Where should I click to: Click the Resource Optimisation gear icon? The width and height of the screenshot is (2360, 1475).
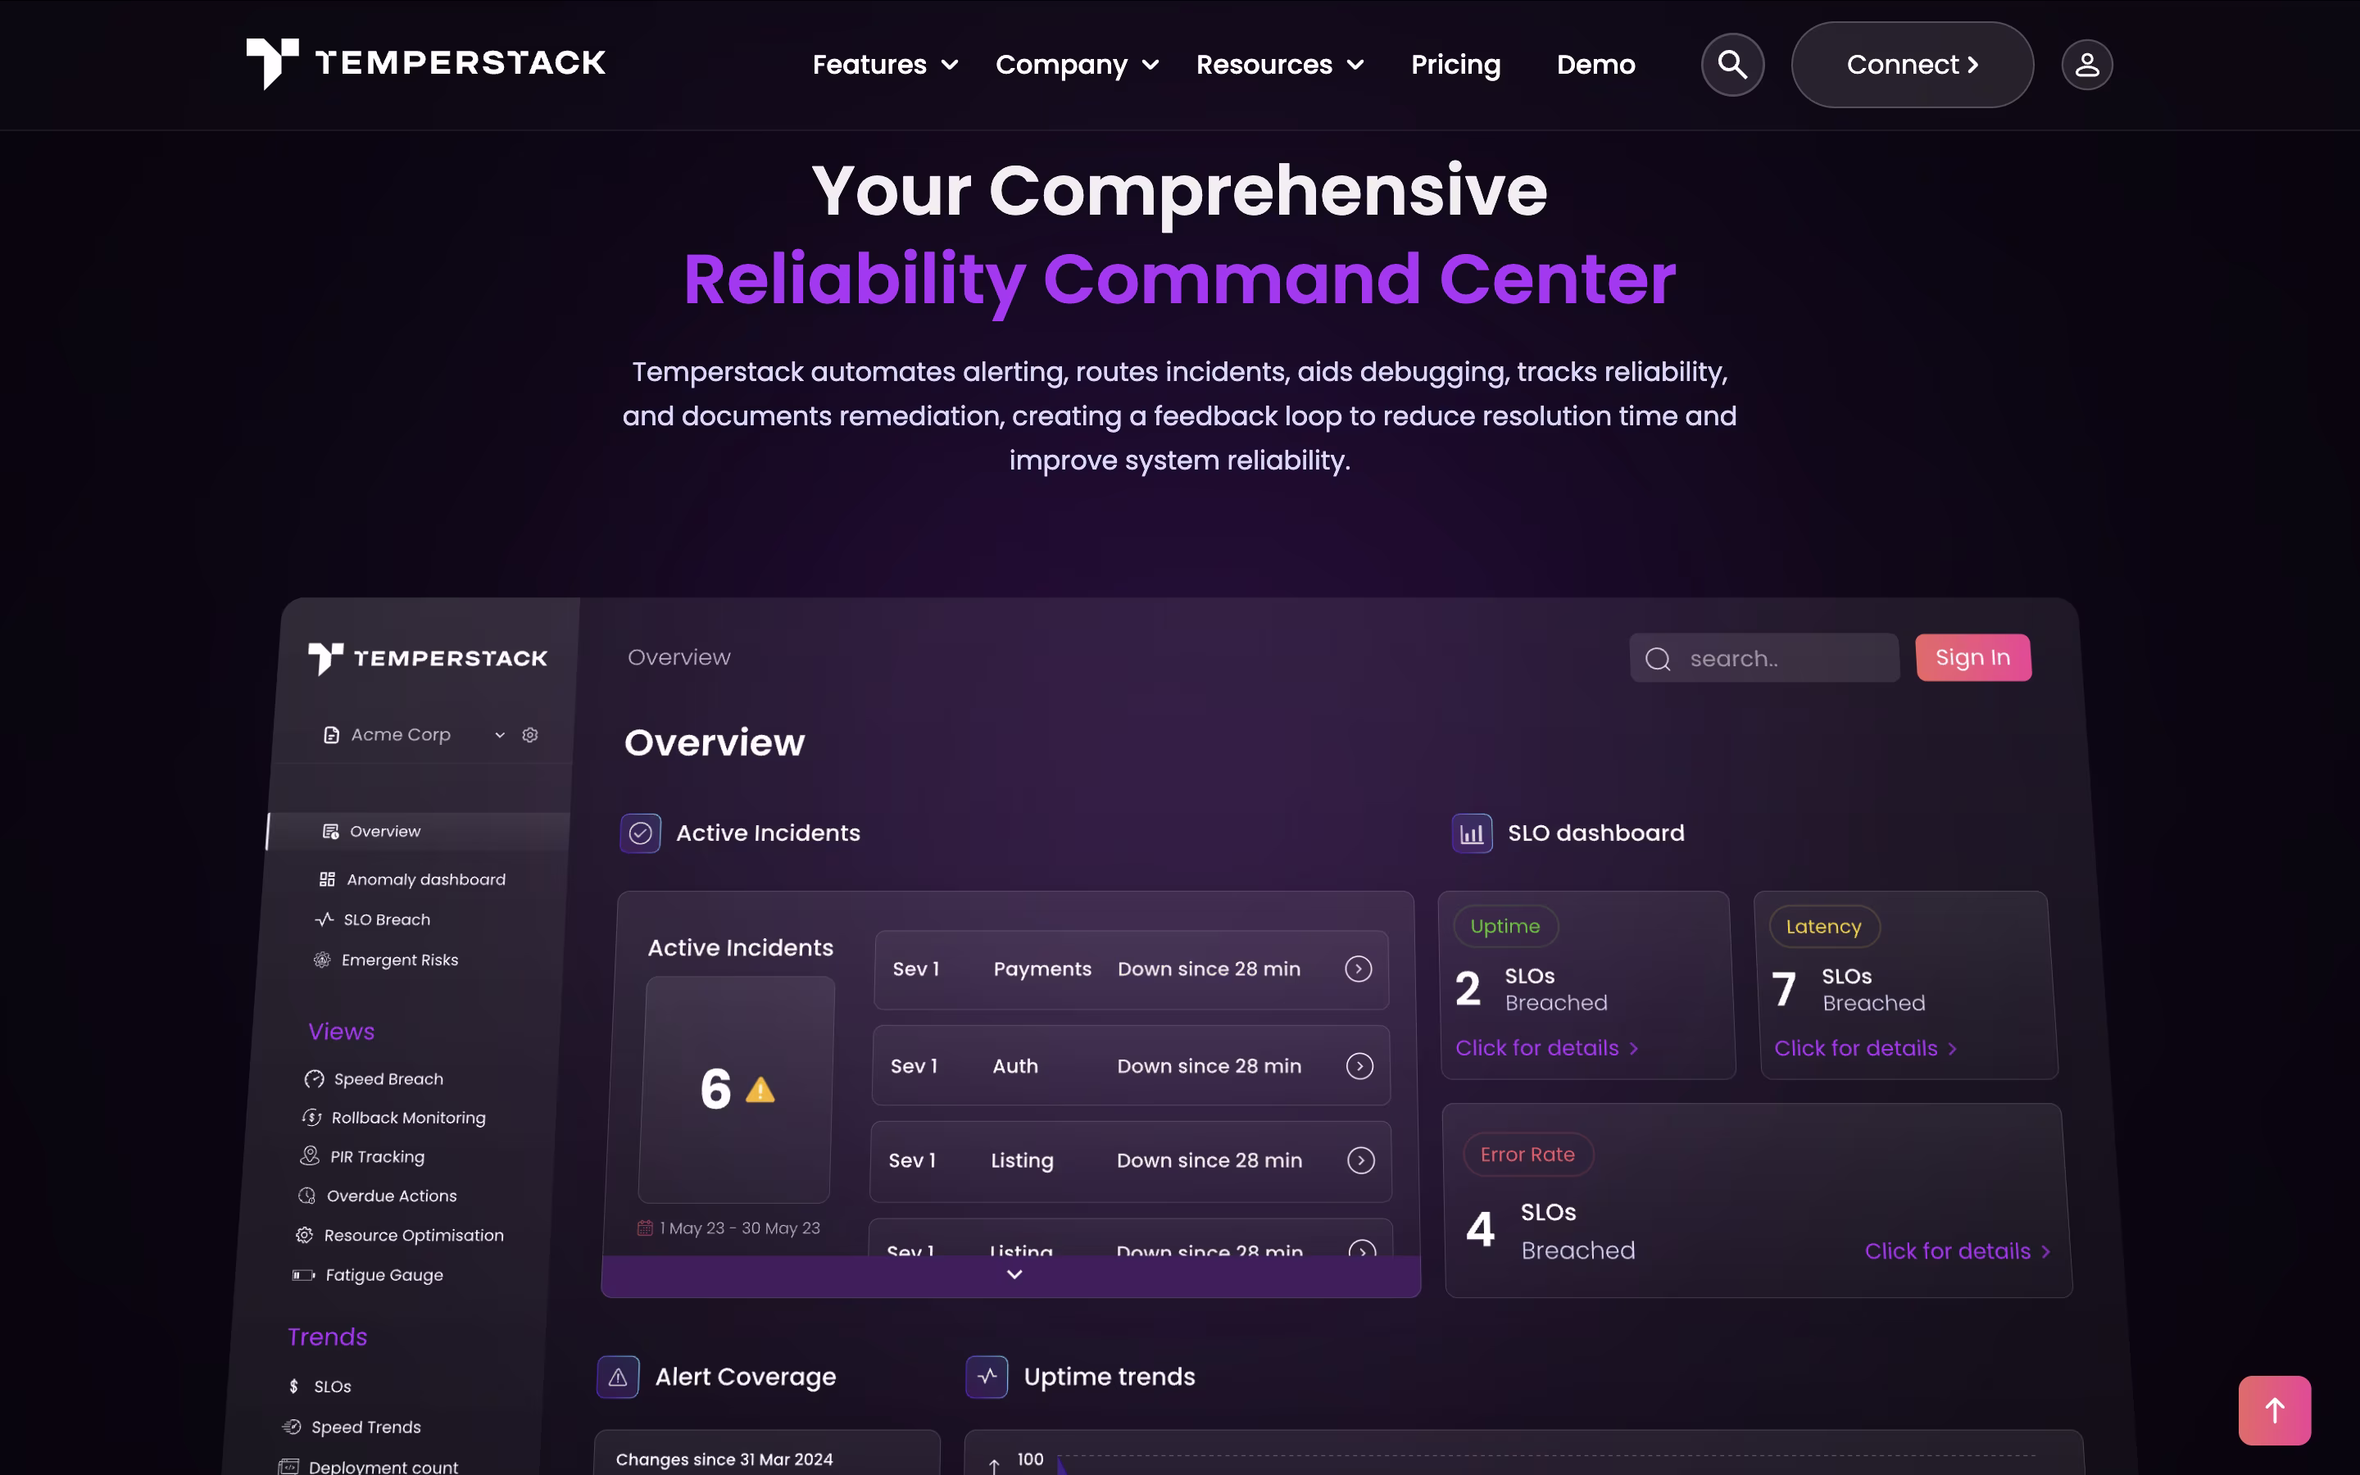(304, 1235)
